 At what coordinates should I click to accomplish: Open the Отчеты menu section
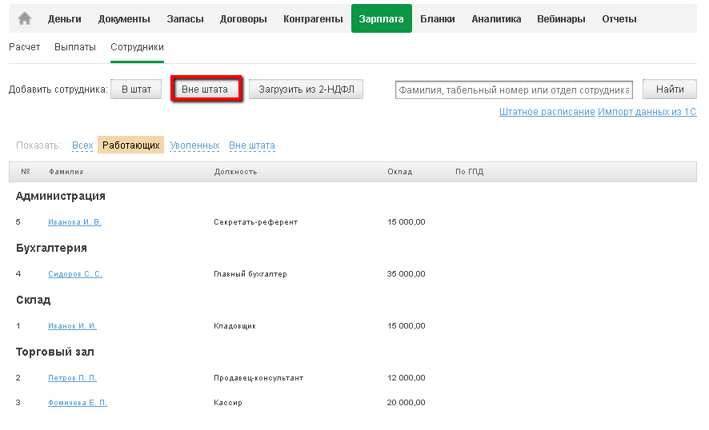(619, 19)
